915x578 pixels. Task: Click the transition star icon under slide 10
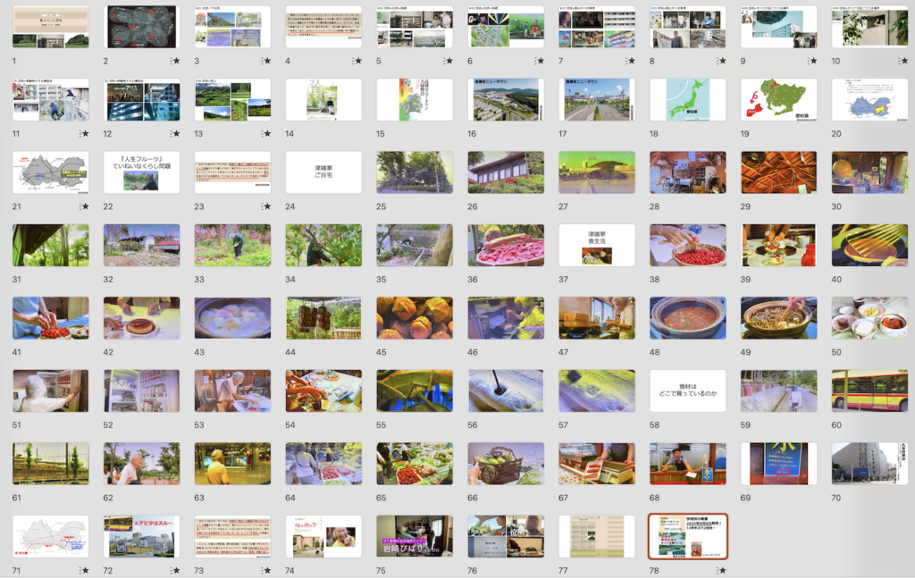(x=904, y=61)
